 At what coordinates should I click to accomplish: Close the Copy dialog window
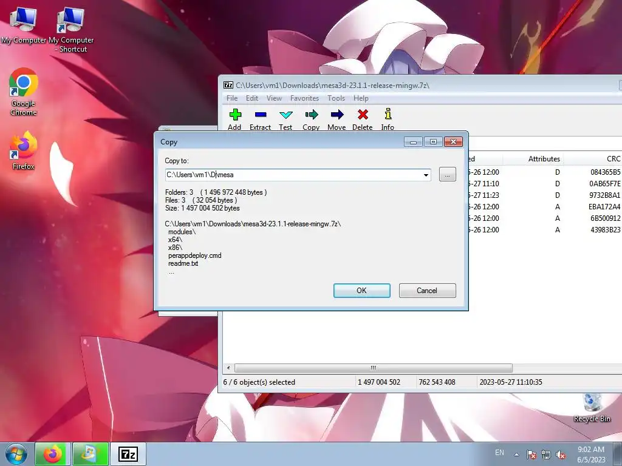click(x=453, y=142)
